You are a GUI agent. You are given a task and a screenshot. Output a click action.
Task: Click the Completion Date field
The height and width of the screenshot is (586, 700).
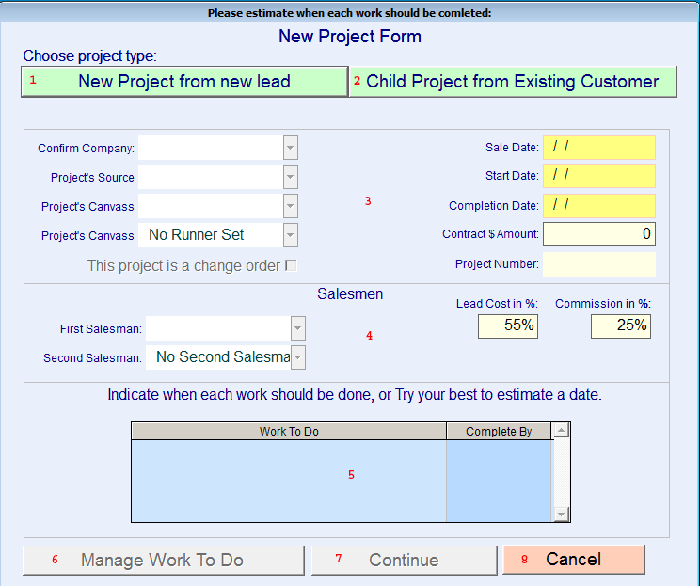599,206
